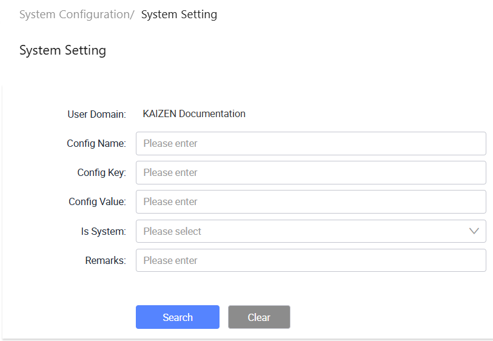Viewport: 493px width, 341px height.
Task: Click the System Setting page heading
Action: click(62, 50)
